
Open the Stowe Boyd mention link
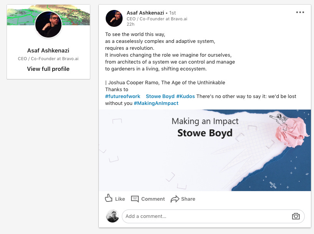click(160, 96)
